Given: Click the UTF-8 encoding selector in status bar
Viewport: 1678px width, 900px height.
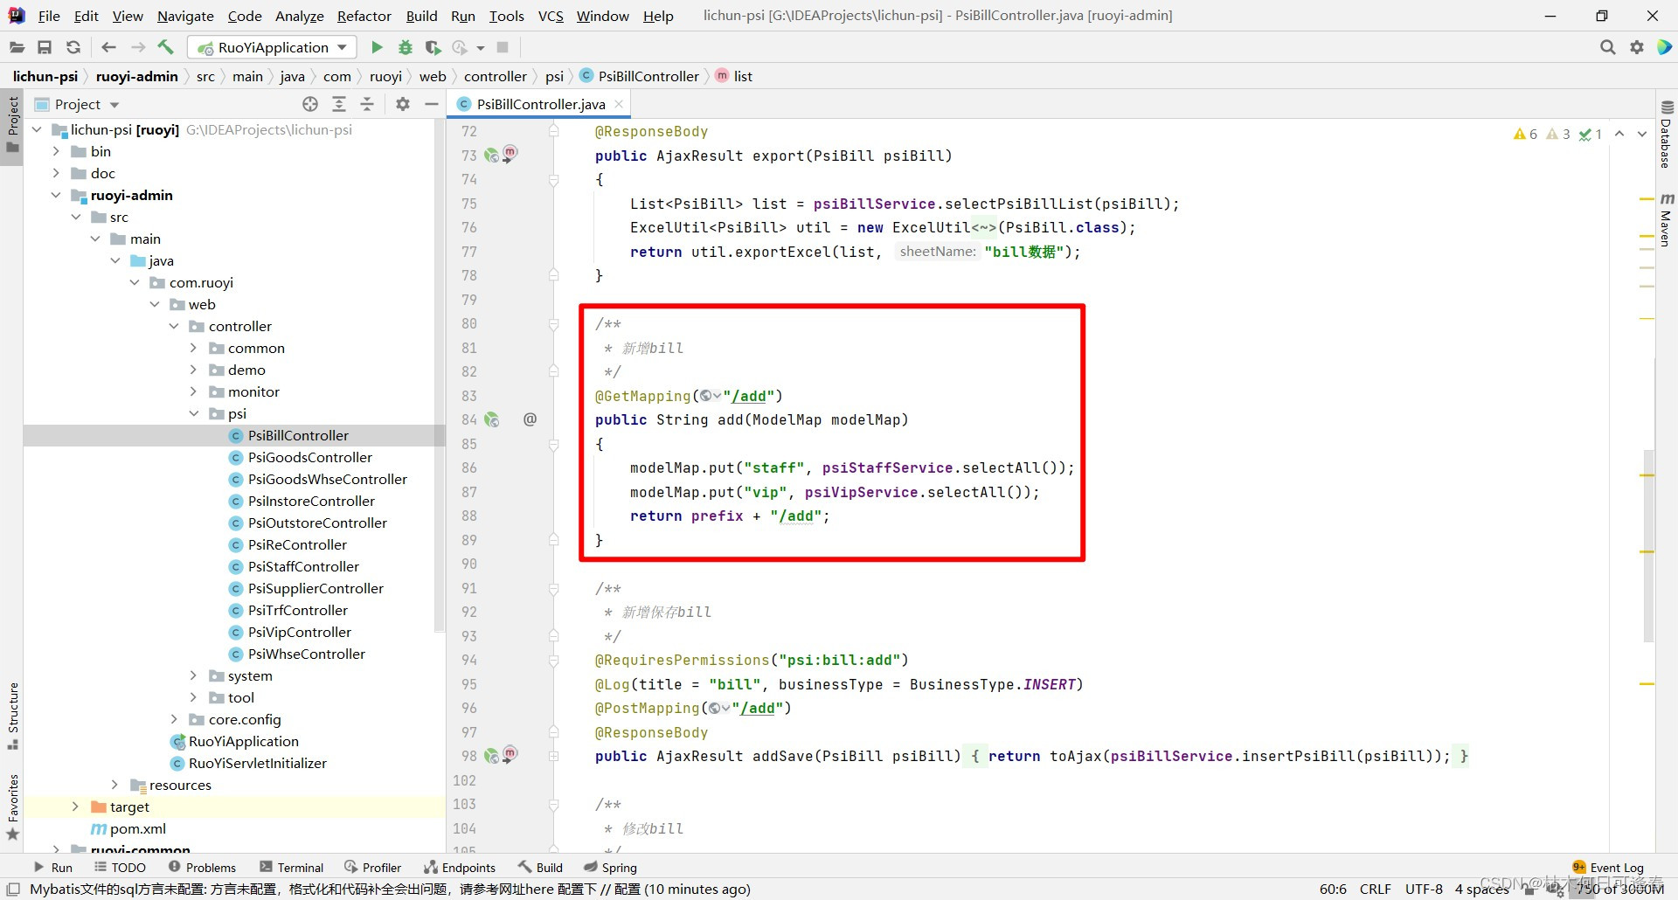Looking at the screenshot, I should click(x=1425, y=889).
